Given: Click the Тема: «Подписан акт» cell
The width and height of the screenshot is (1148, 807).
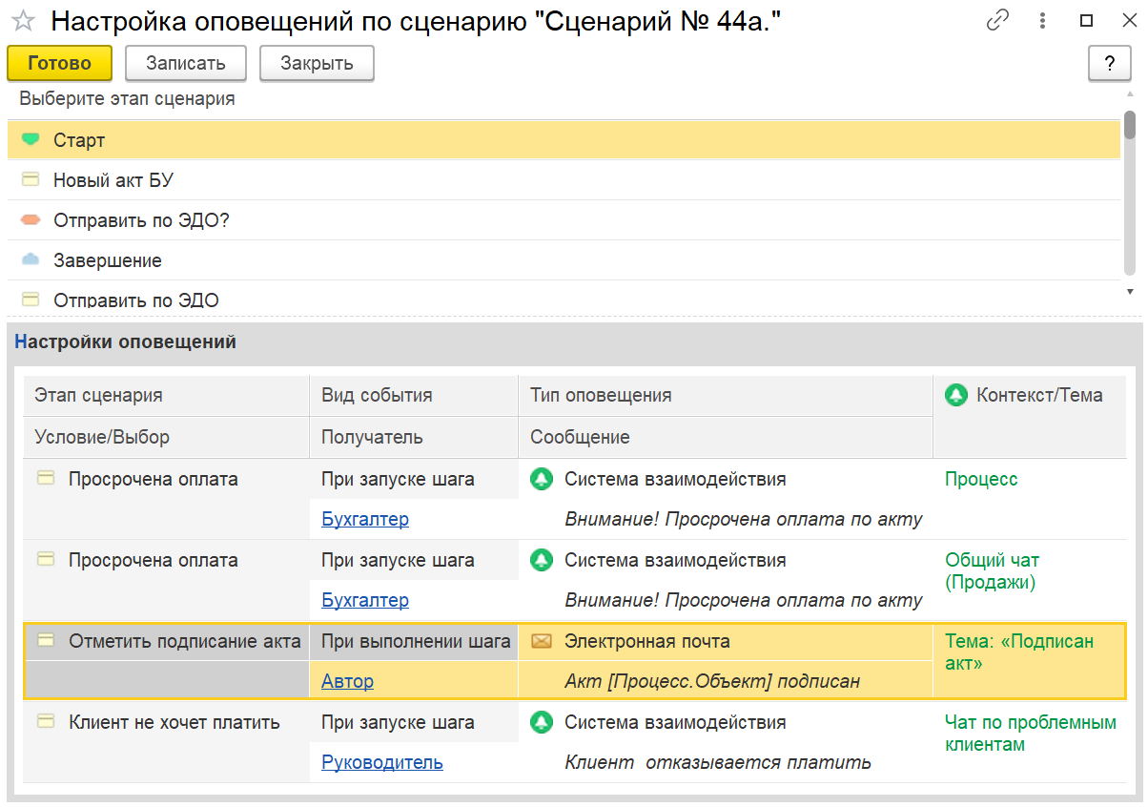Looking at the screenshot, I should tap(1029, 661).
